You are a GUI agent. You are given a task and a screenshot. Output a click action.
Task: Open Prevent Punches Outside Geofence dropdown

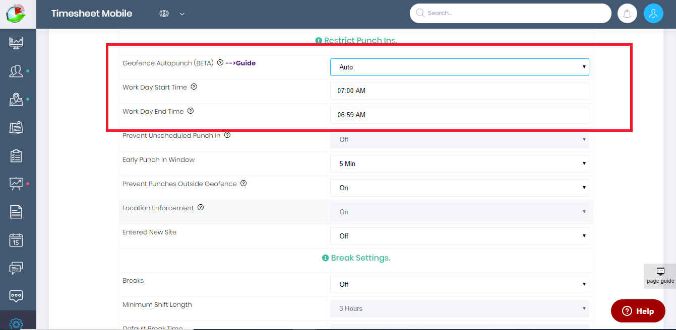click(x=459, y=188)
